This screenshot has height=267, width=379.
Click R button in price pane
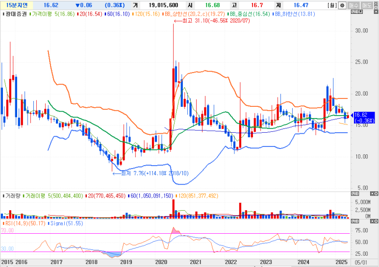pyautogui.click(x=361, y=12)
